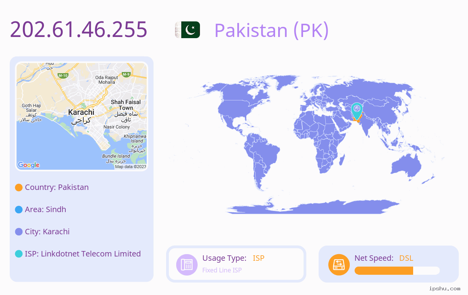The image size is (468, 295).
Task: Select ISP: Linkdotnet Telecom Limited text
Action: coord(83,254)
